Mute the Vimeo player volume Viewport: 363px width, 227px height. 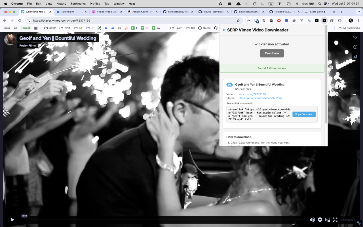coord(312,220)
